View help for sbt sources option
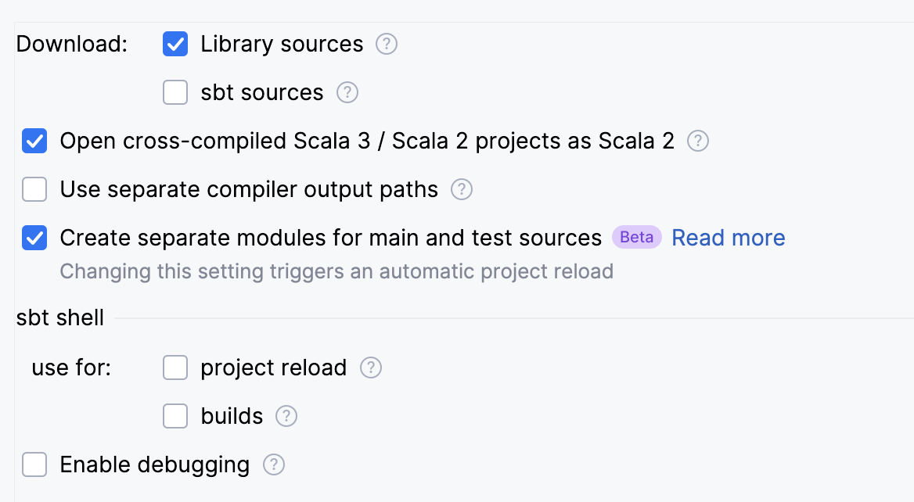Screen dimensions: 914x502 coord(347,92)
